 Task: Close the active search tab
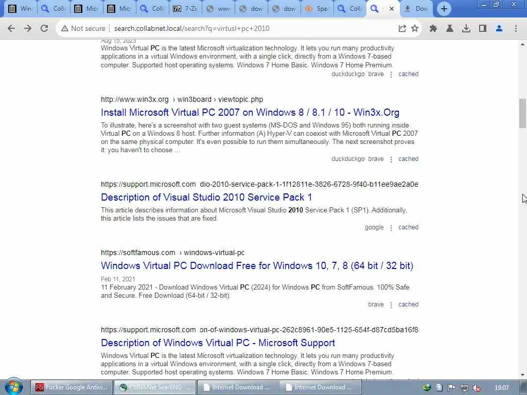pyautogui.click(x=391, y=9)
